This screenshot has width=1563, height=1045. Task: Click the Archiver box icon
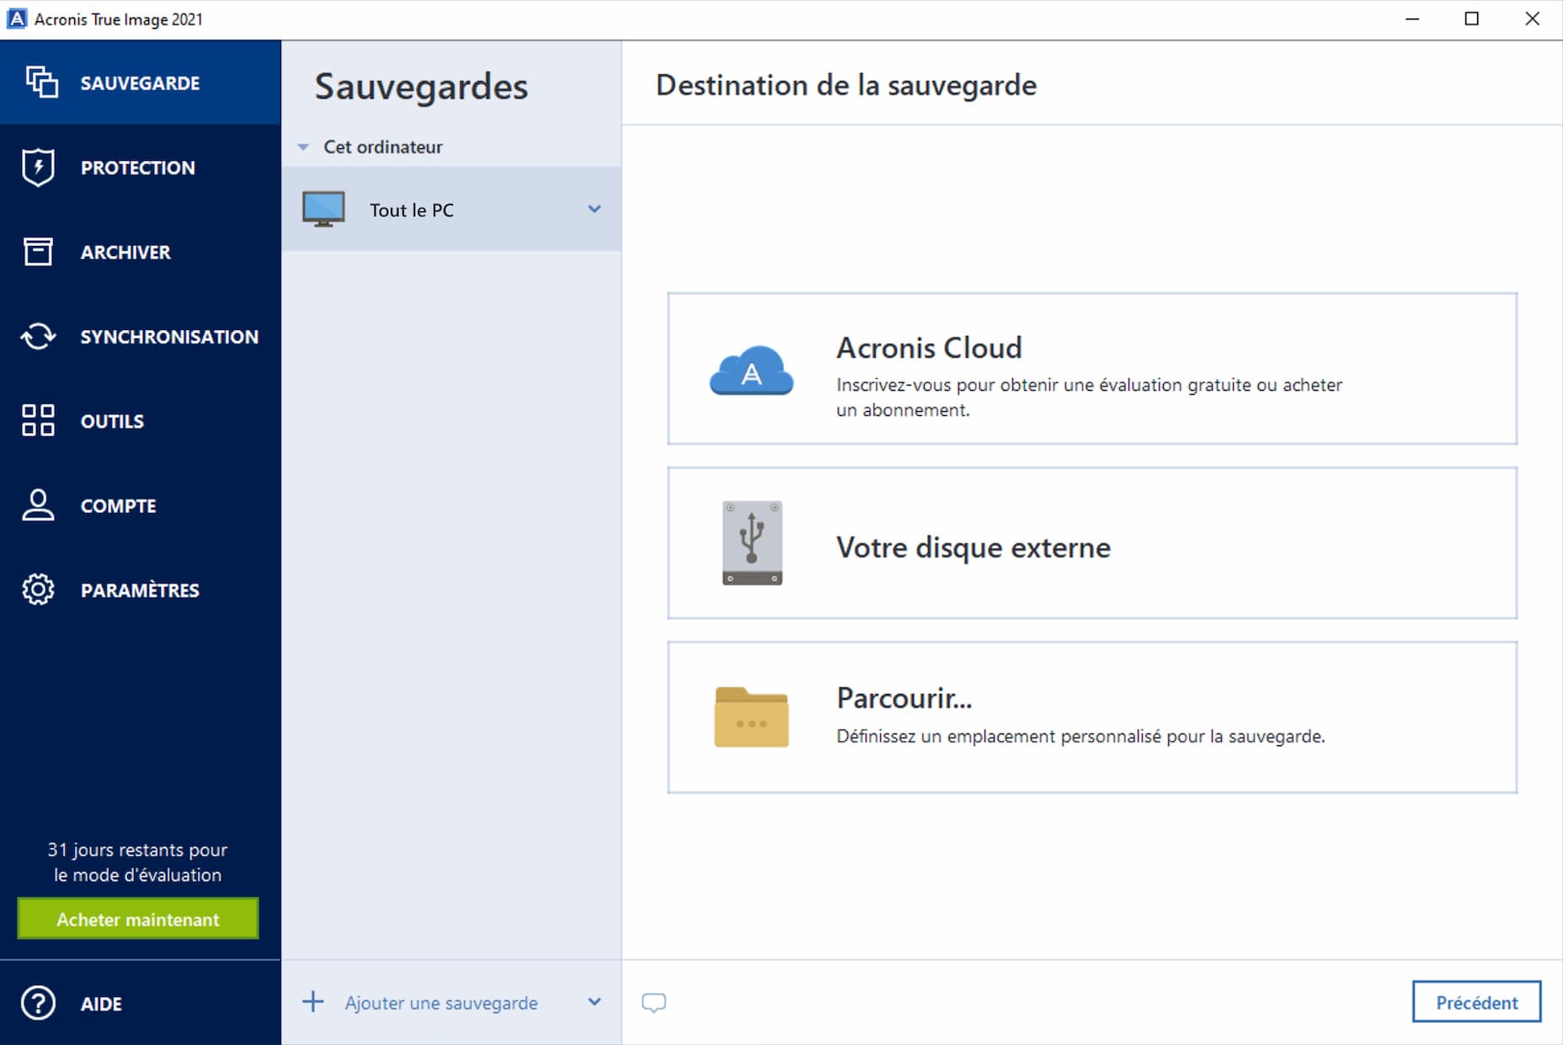coord(38,252)
